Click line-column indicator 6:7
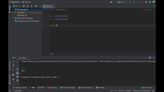 [112, 91]
